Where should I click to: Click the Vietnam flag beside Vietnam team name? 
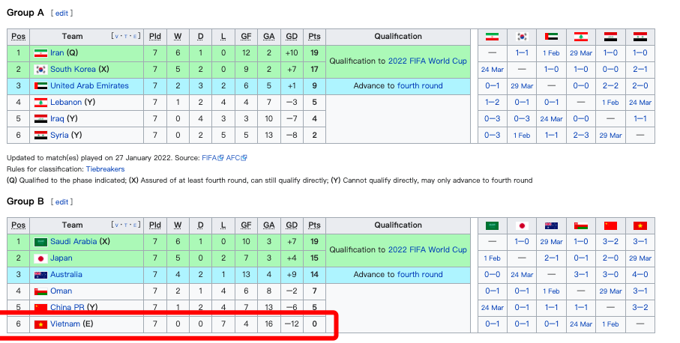(x=40, y=324)
